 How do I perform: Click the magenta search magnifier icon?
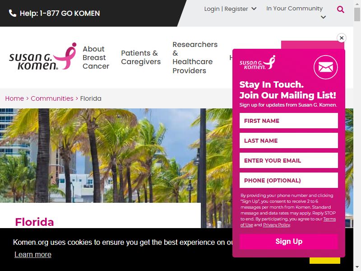tap(341, 9)
